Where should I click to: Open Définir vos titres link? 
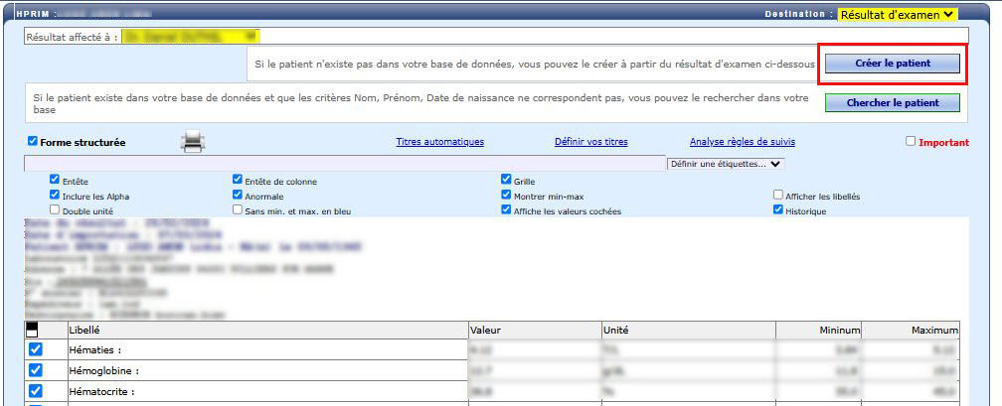[x=590, y=142]
